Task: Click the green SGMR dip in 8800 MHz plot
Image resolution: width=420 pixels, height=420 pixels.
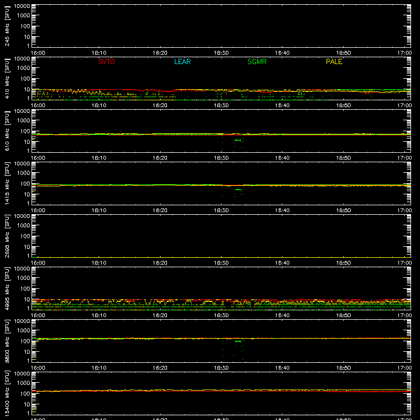Action: (238, 341)
